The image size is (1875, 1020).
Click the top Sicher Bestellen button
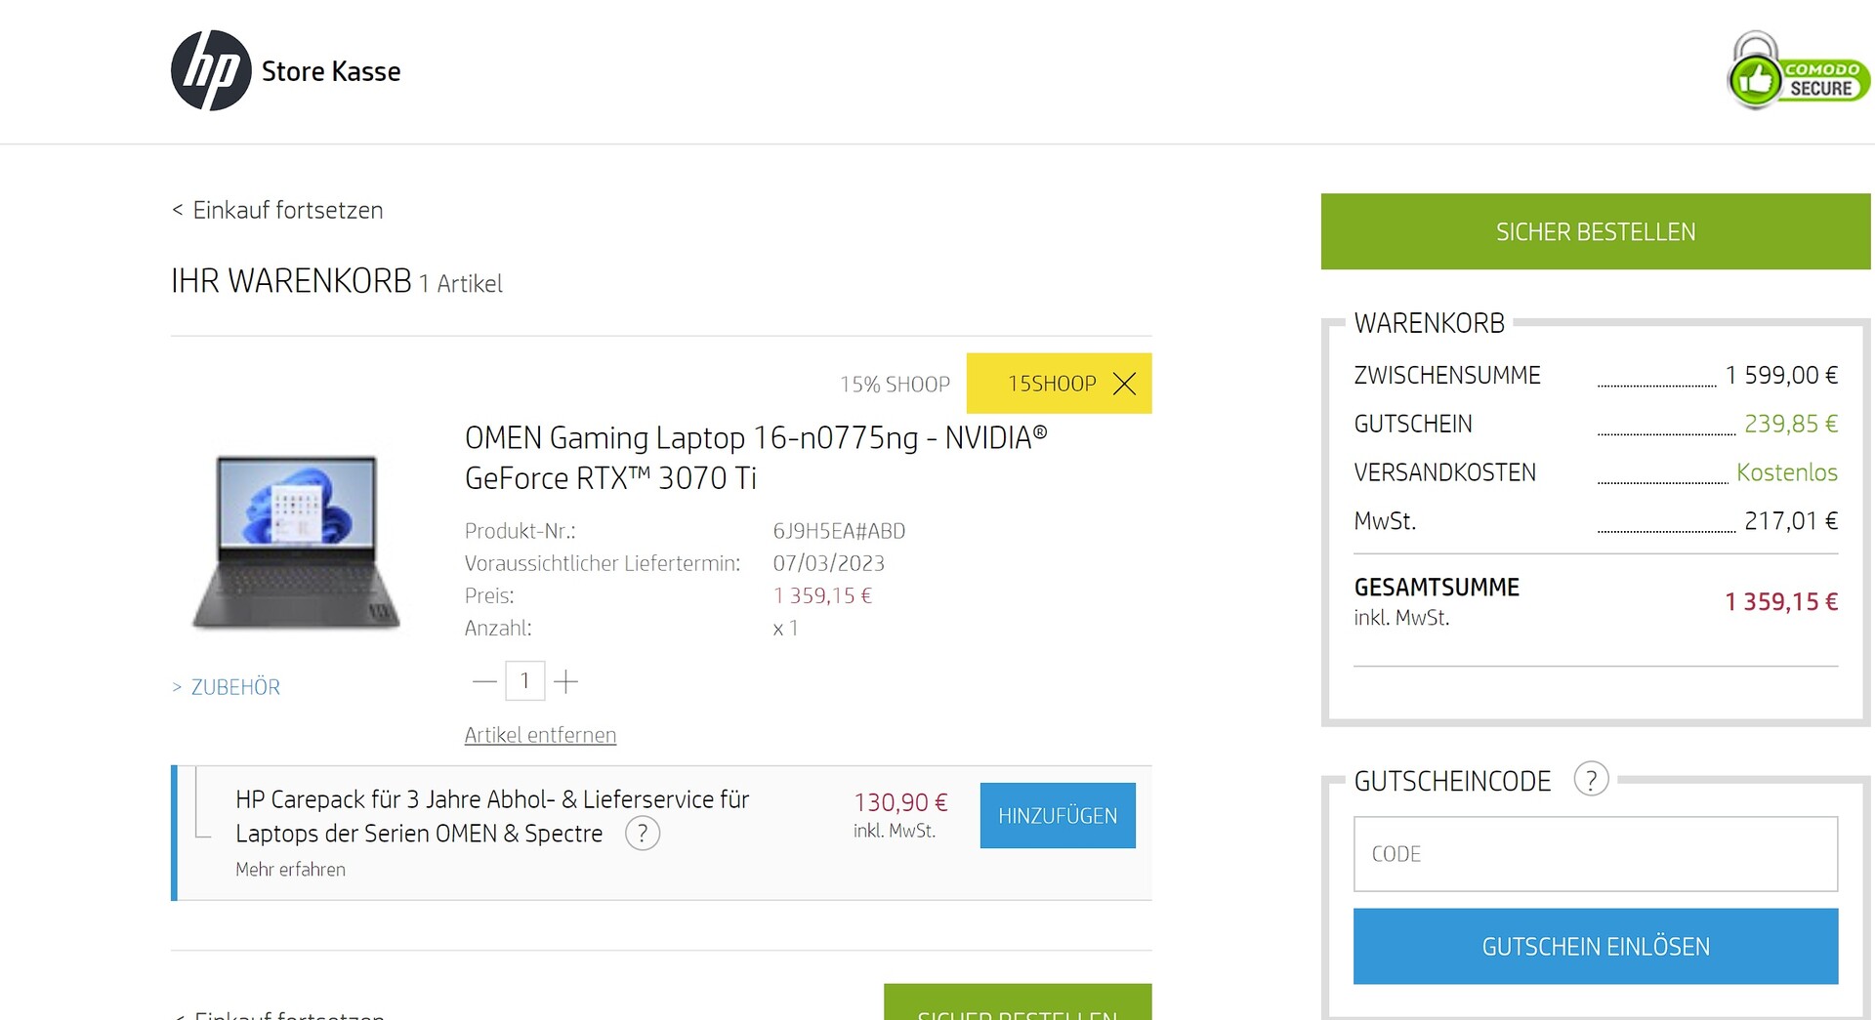point(1596,231)
